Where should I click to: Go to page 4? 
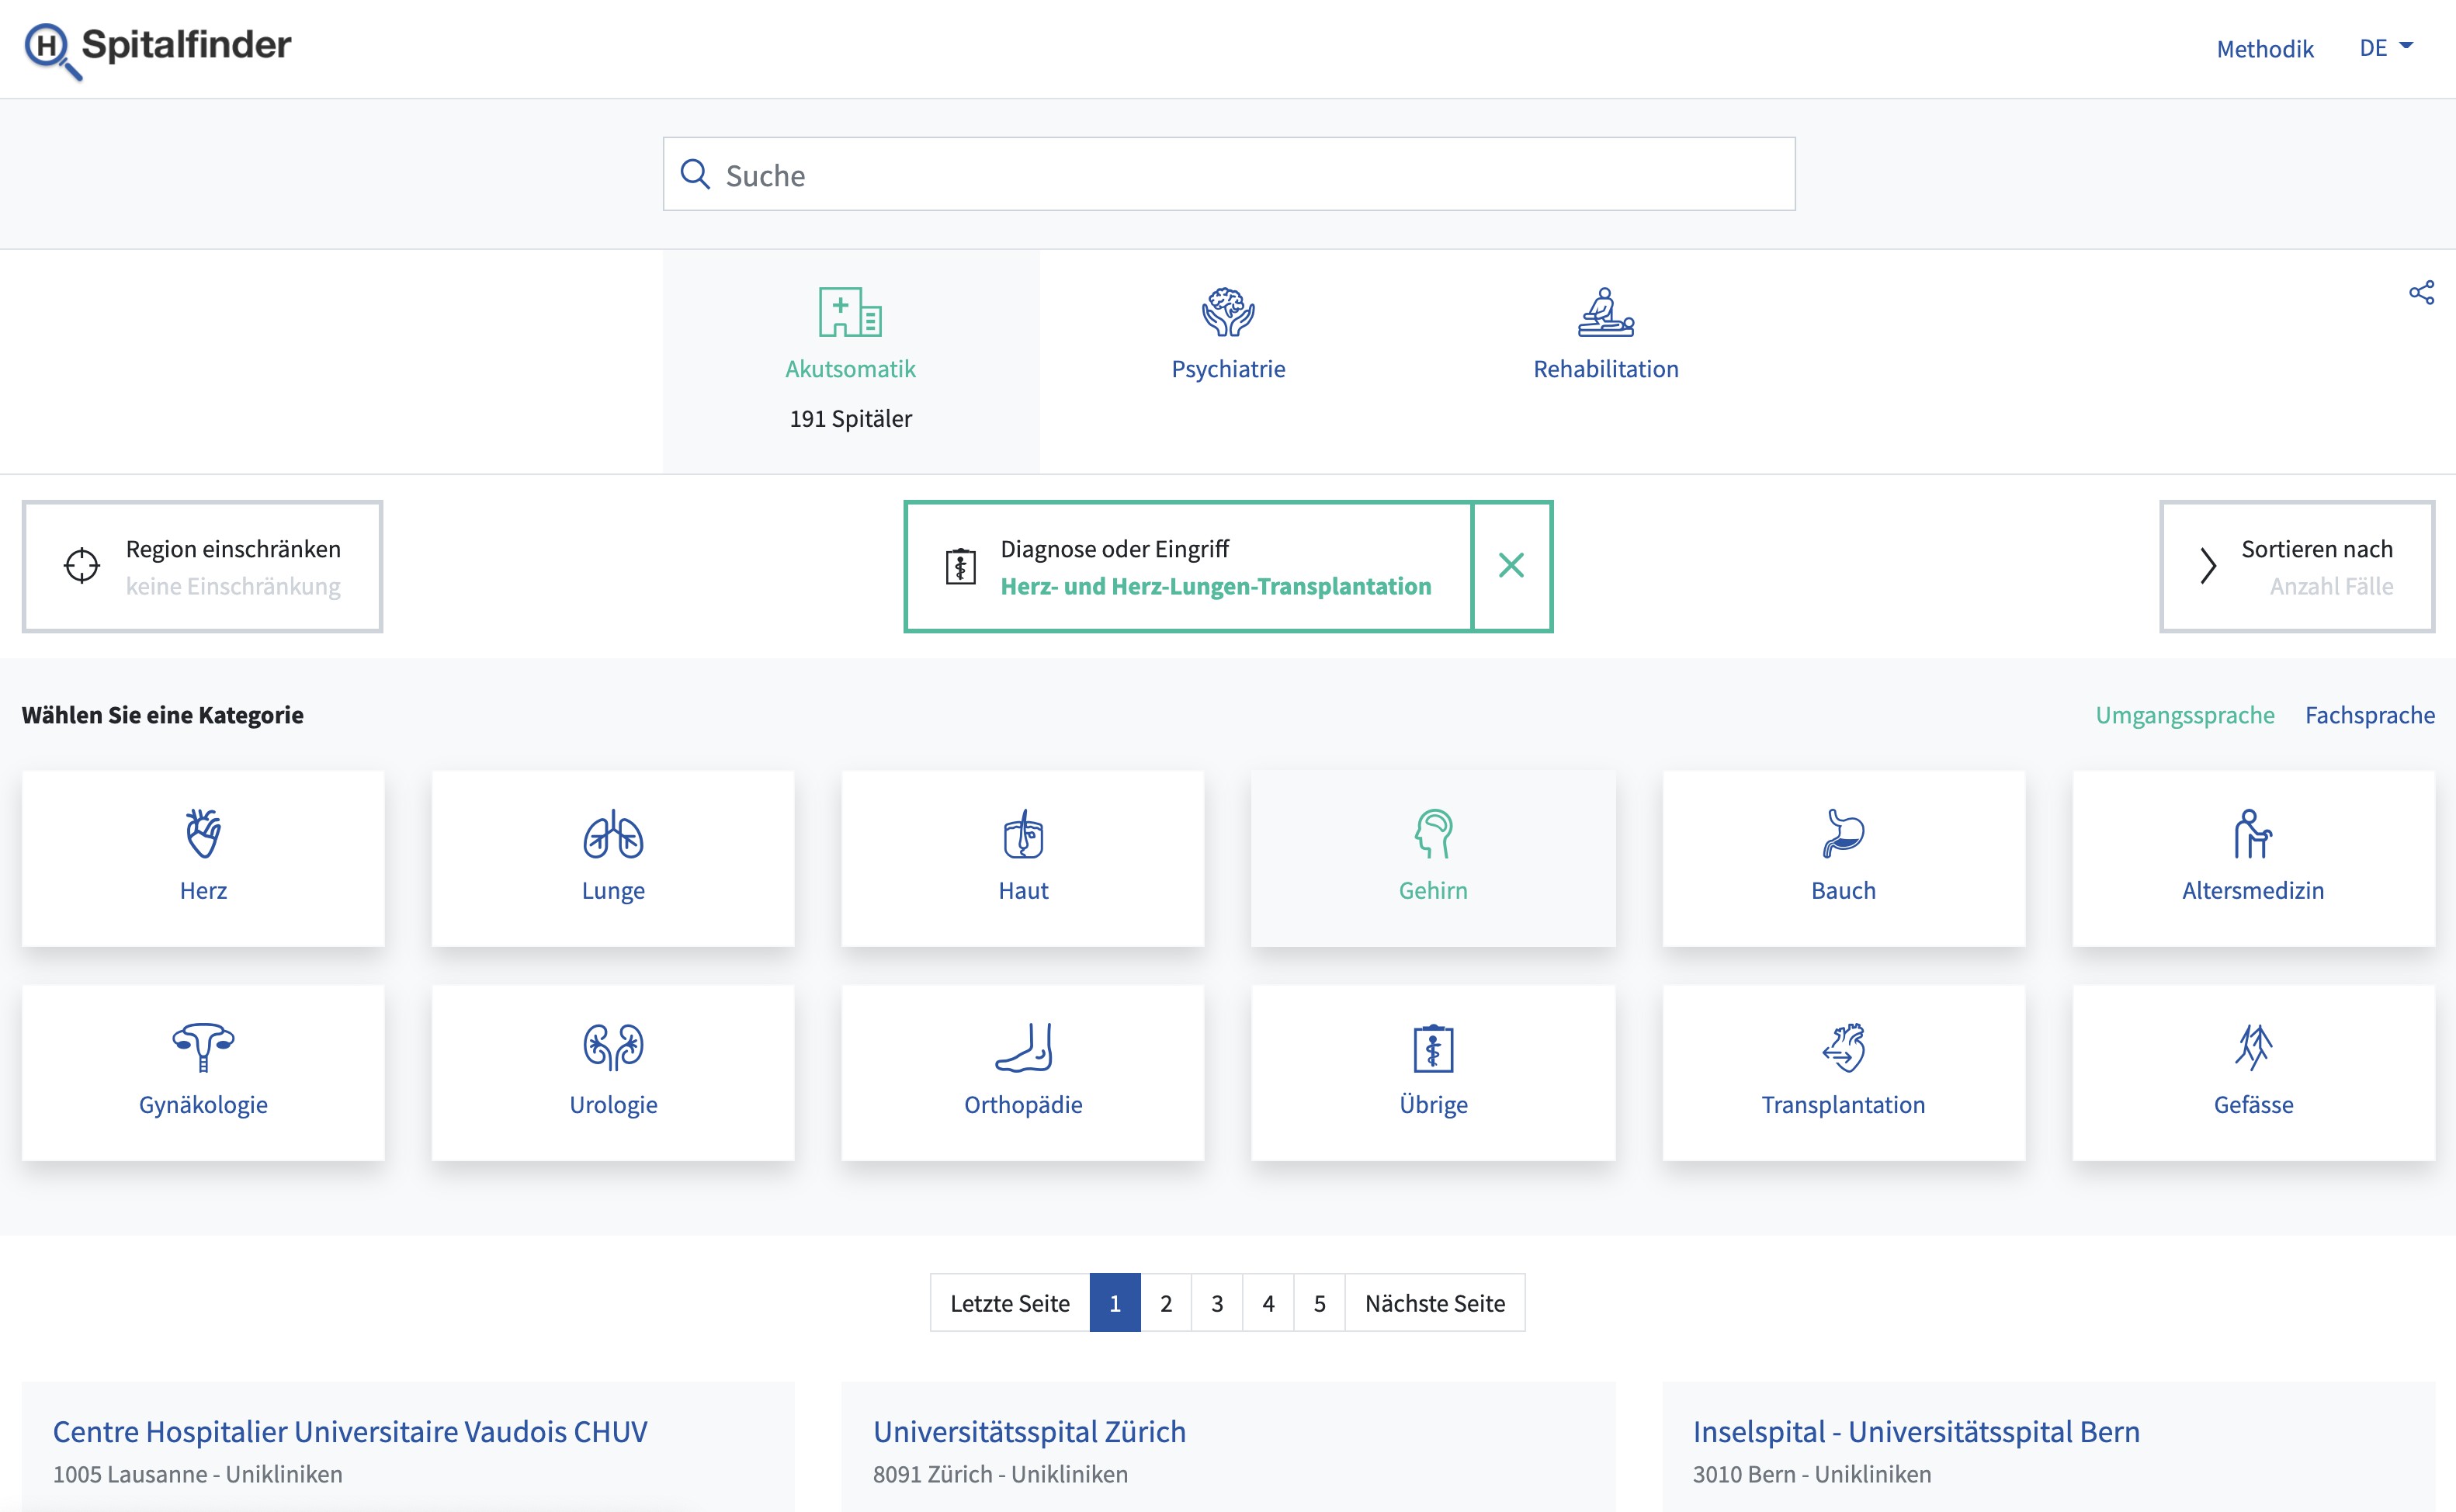pyautogui.click(x=1268, y=1302)
